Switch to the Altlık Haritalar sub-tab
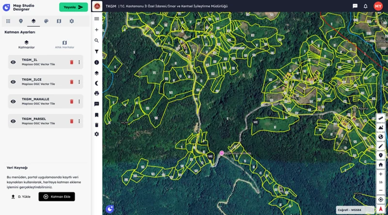 pyautogui.click(x=65, y=45)
